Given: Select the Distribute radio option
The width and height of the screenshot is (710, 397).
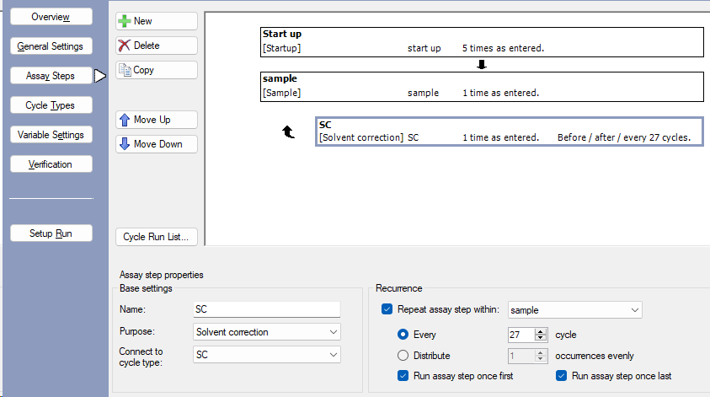Looking at the screenshot, I should point(403,356).
